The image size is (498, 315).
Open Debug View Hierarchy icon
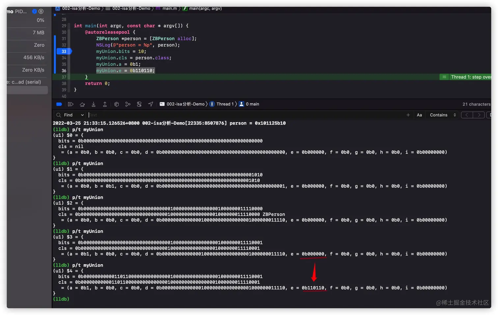[116, 104]
